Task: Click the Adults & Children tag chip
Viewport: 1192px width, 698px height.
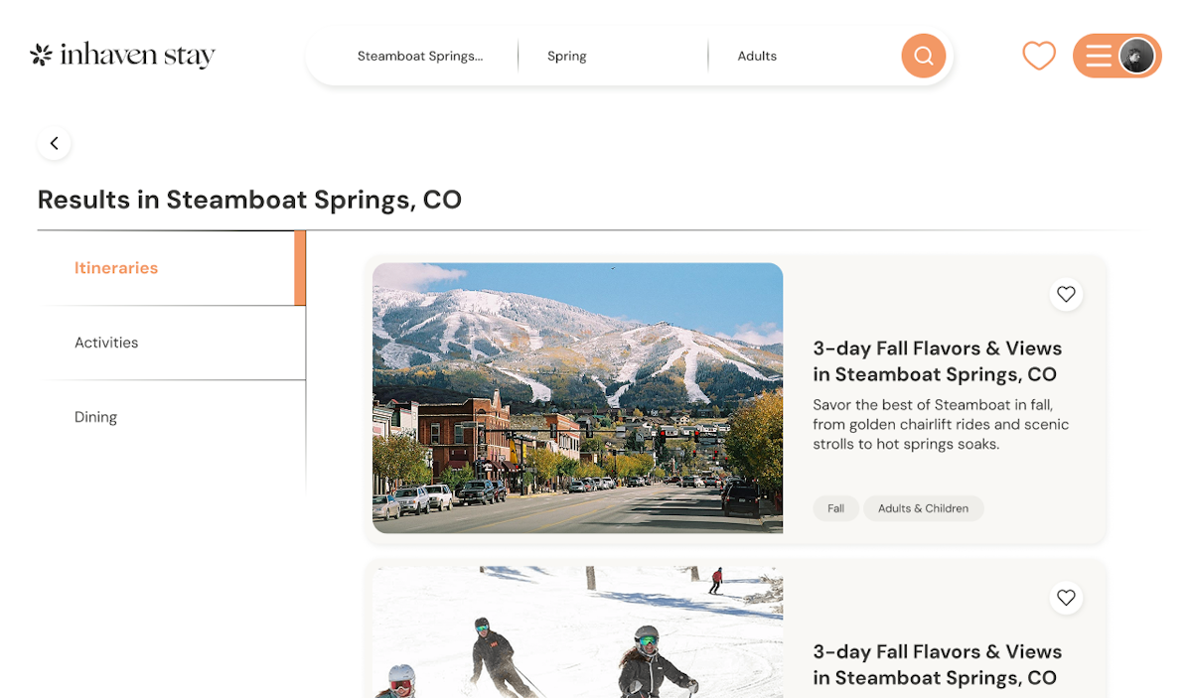Action: click(923, 508)
